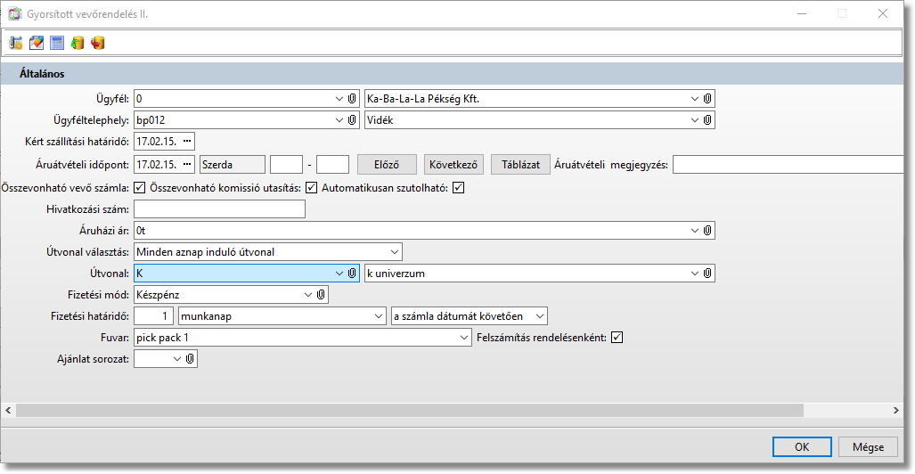Click paperclip beside Vidék field

[x=707, y=119]
